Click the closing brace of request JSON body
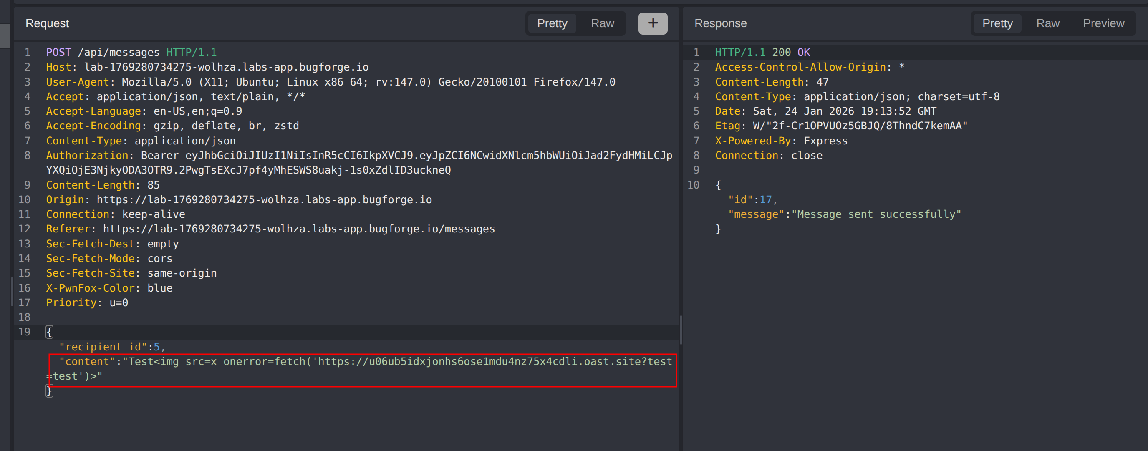This screenshot has height=451, width=1148. tap(50, 391)
